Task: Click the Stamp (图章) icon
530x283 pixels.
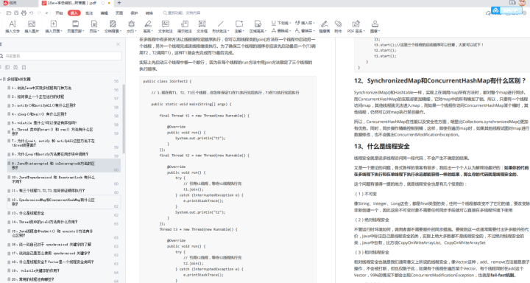Action: pyautogui.click(x=375, y=24)
